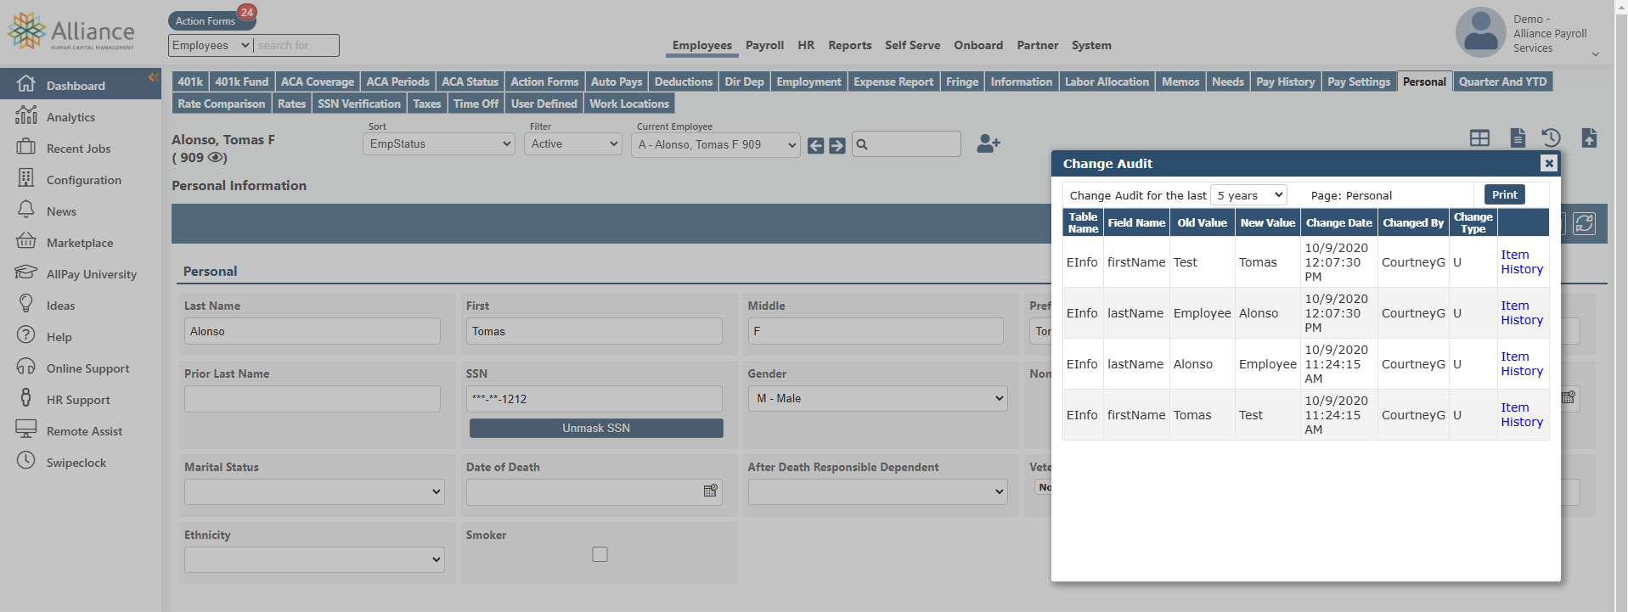This screenshot has height=612, width=1628.
Task: Click the Configuration building icon
Action: pyautogui.click(x=26, y=178)
